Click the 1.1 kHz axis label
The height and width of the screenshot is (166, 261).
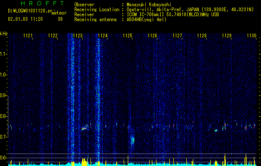pos(3,54)
